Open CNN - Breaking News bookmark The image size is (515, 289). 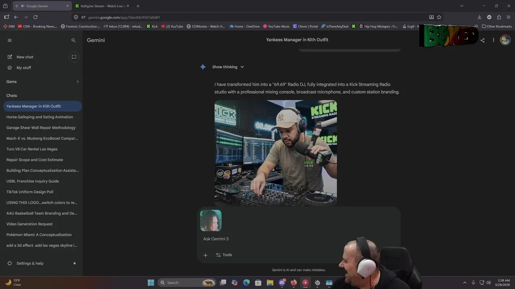coord(37,26)
